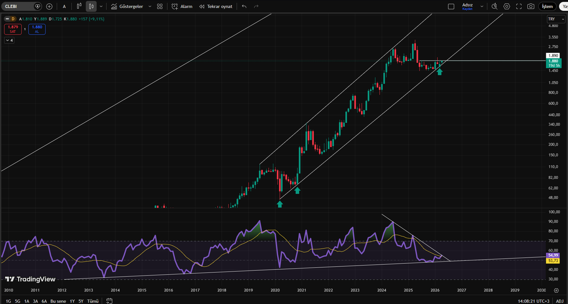Viewport: 568px width, 304px height.
Task: Click the 1.890 horizontal line price label
Action: [x=553, y=56]
